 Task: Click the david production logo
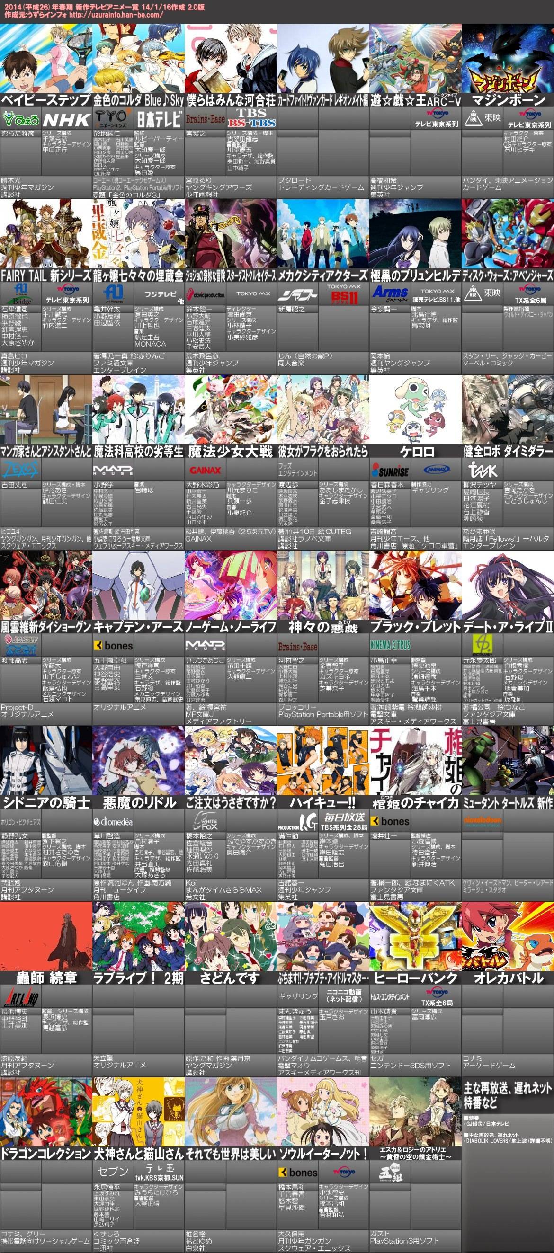[205, 295]
